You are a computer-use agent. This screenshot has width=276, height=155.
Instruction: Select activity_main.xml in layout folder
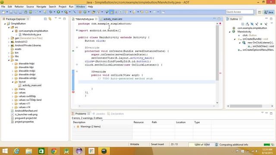[x=32, y=85]
